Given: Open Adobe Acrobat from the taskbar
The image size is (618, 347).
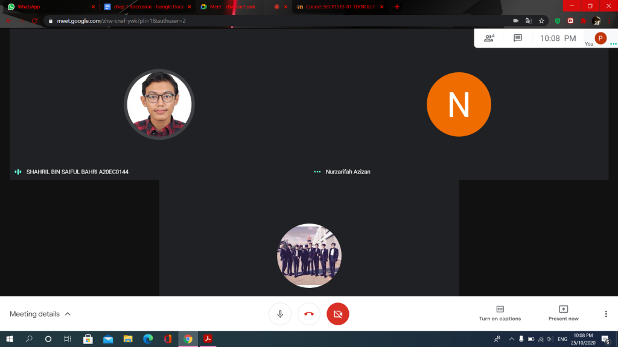Looking at the screenshot, I should (208, 339).
